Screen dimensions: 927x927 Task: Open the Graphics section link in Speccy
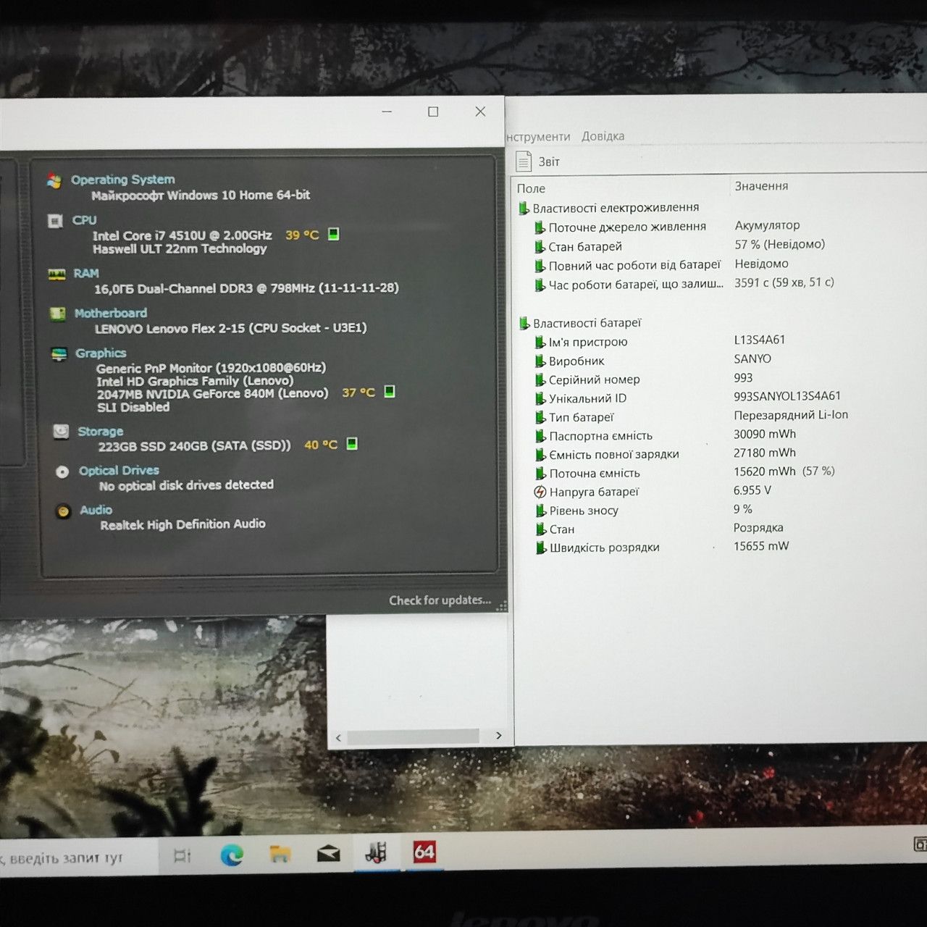tap(101, 353)
